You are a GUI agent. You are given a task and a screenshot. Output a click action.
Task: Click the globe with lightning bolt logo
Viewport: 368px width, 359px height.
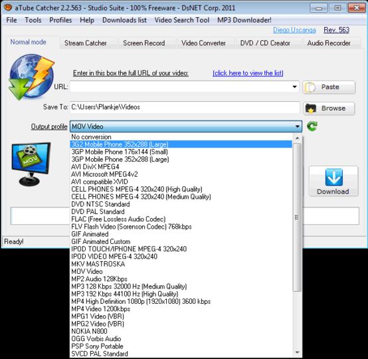(31, 77)
